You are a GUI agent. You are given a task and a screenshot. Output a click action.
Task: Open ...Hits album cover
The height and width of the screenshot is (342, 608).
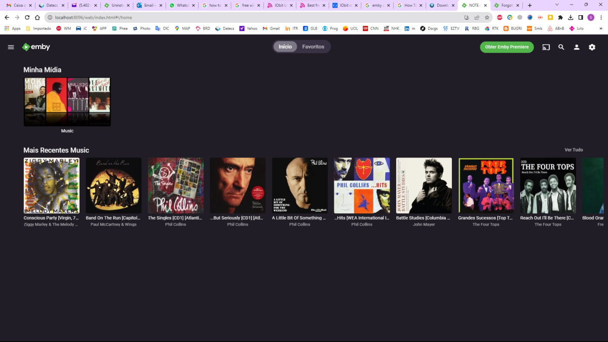[x=362, y=185]
